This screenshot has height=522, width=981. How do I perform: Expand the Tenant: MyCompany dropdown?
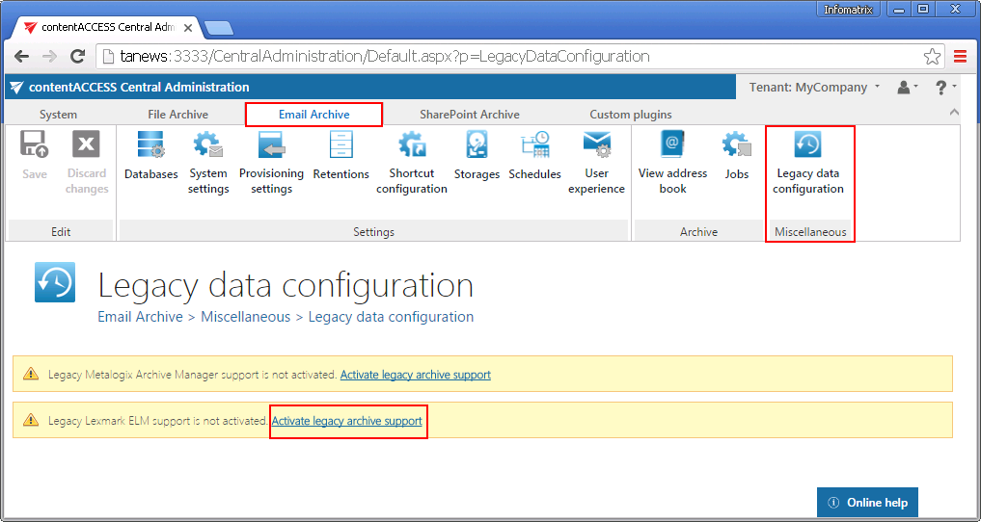tap(814, 88)
